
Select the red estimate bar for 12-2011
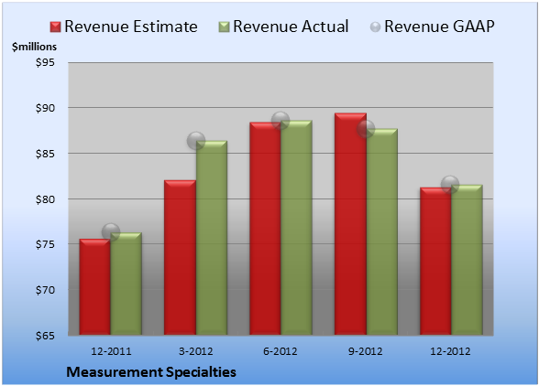click(95, 287)
